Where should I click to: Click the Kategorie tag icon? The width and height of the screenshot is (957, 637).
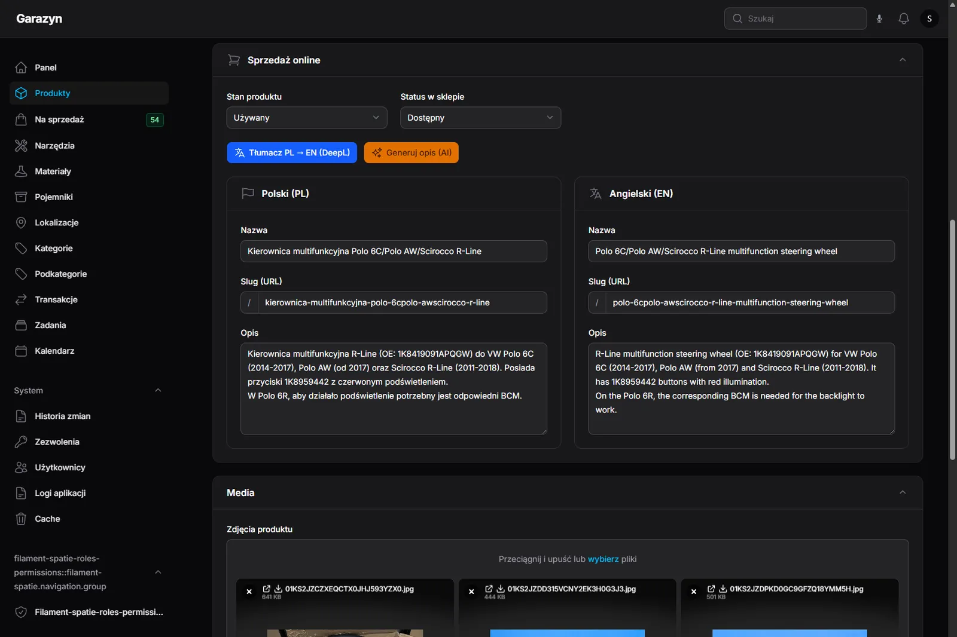coord(21,249)
